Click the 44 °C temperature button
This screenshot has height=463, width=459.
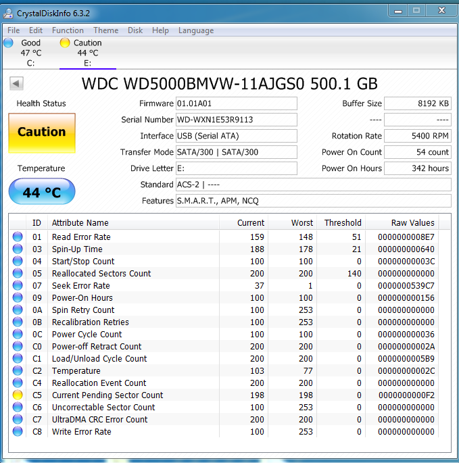[42, 191]
